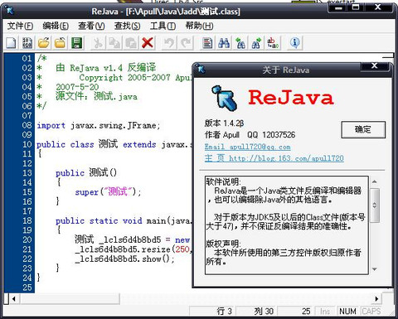Click the red X delete icon
This screenshot has width=398, height=319.
coord(148,43)
